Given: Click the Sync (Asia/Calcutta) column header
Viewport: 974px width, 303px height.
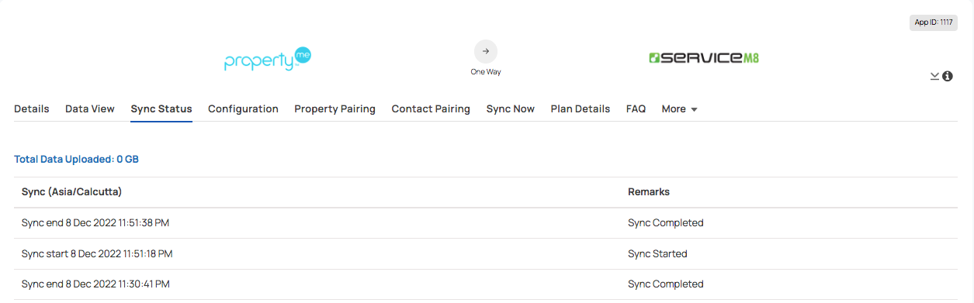Looking at the screenshot, I should click(71, 191).
